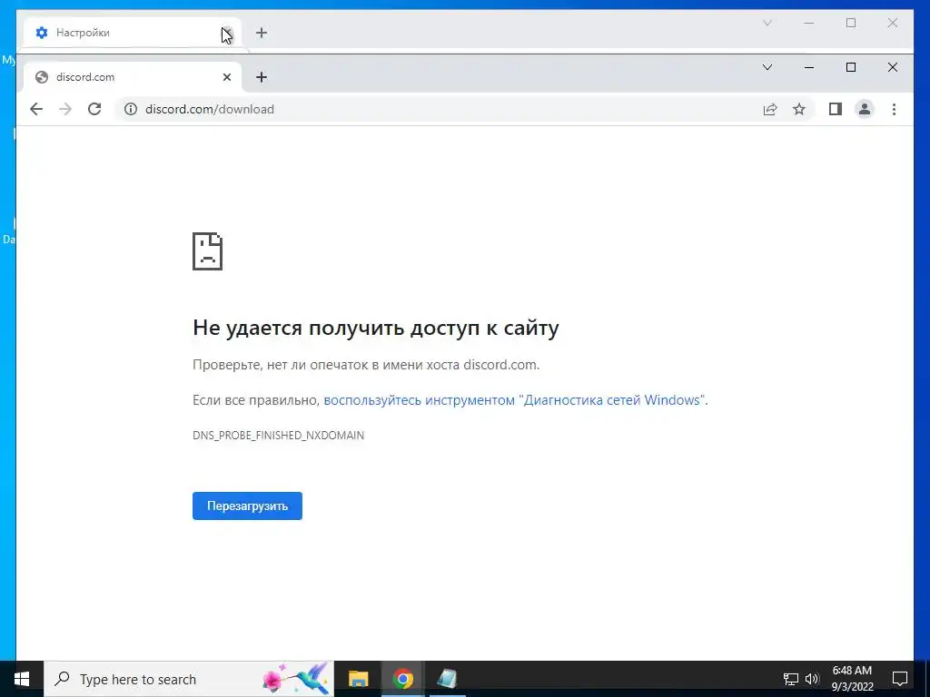Screen dimensions: 930x697
Task: Reload the discord.com page
Action: (94, 109)
